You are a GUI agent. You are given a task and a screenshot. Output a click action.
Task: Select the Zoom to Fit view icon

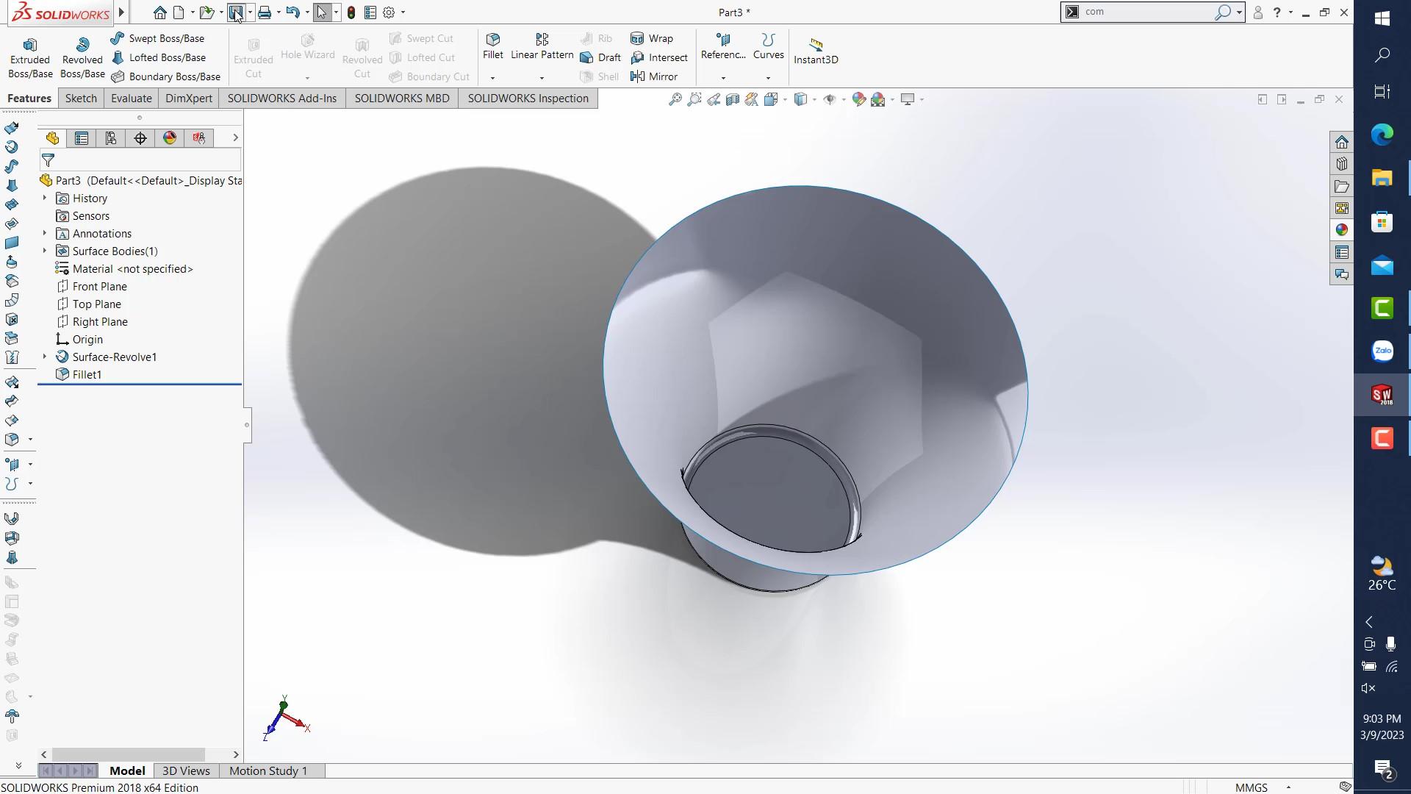(675, 99)
